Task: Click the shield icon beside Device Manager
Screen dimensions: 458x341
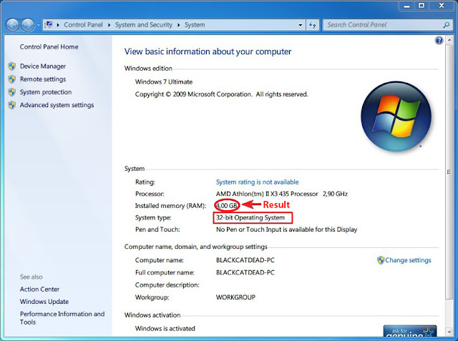Action: 12,66
